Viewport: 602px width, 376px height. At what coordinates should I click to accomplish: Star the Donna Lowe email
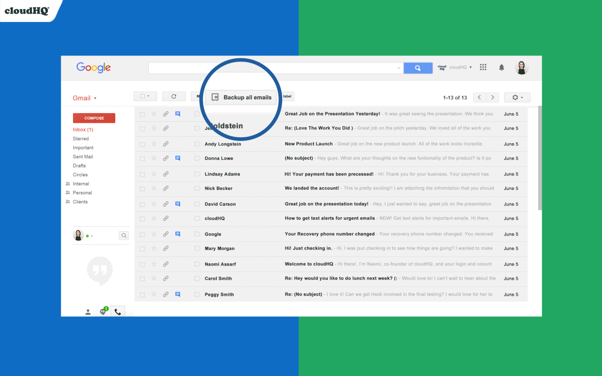pos(154,158)
